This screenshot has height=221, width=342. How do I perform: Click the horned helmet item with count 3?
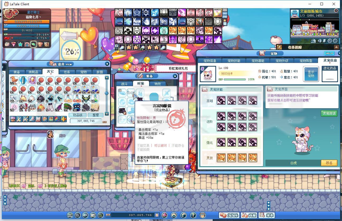(86, 98)
